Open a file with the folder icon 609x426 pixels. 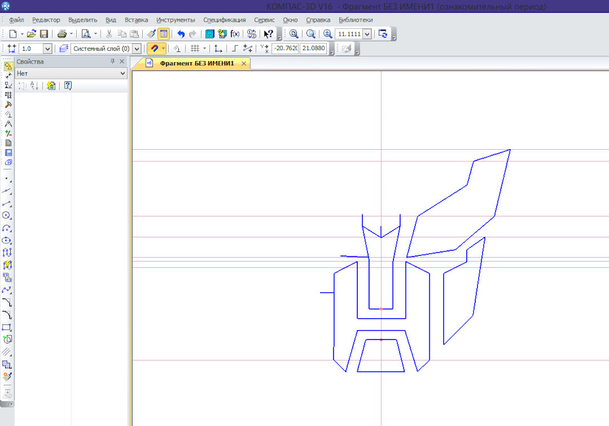click(x=32, y=34)
